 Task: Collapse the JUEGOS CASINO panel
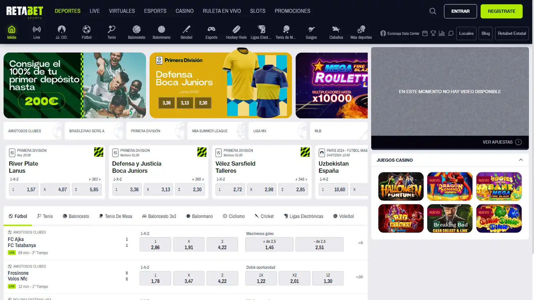(x=521, y=160)
